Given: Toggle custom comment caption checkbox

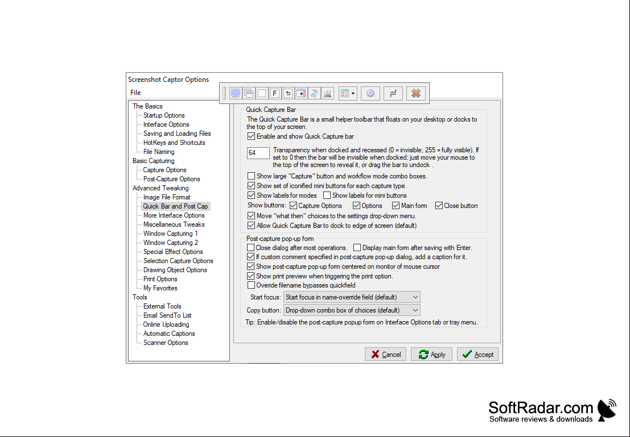Looking at the screenshot, I should pos(251,257).
